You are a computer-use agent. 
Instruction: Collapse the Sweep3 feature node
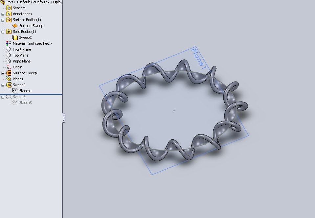pos(3,97)
